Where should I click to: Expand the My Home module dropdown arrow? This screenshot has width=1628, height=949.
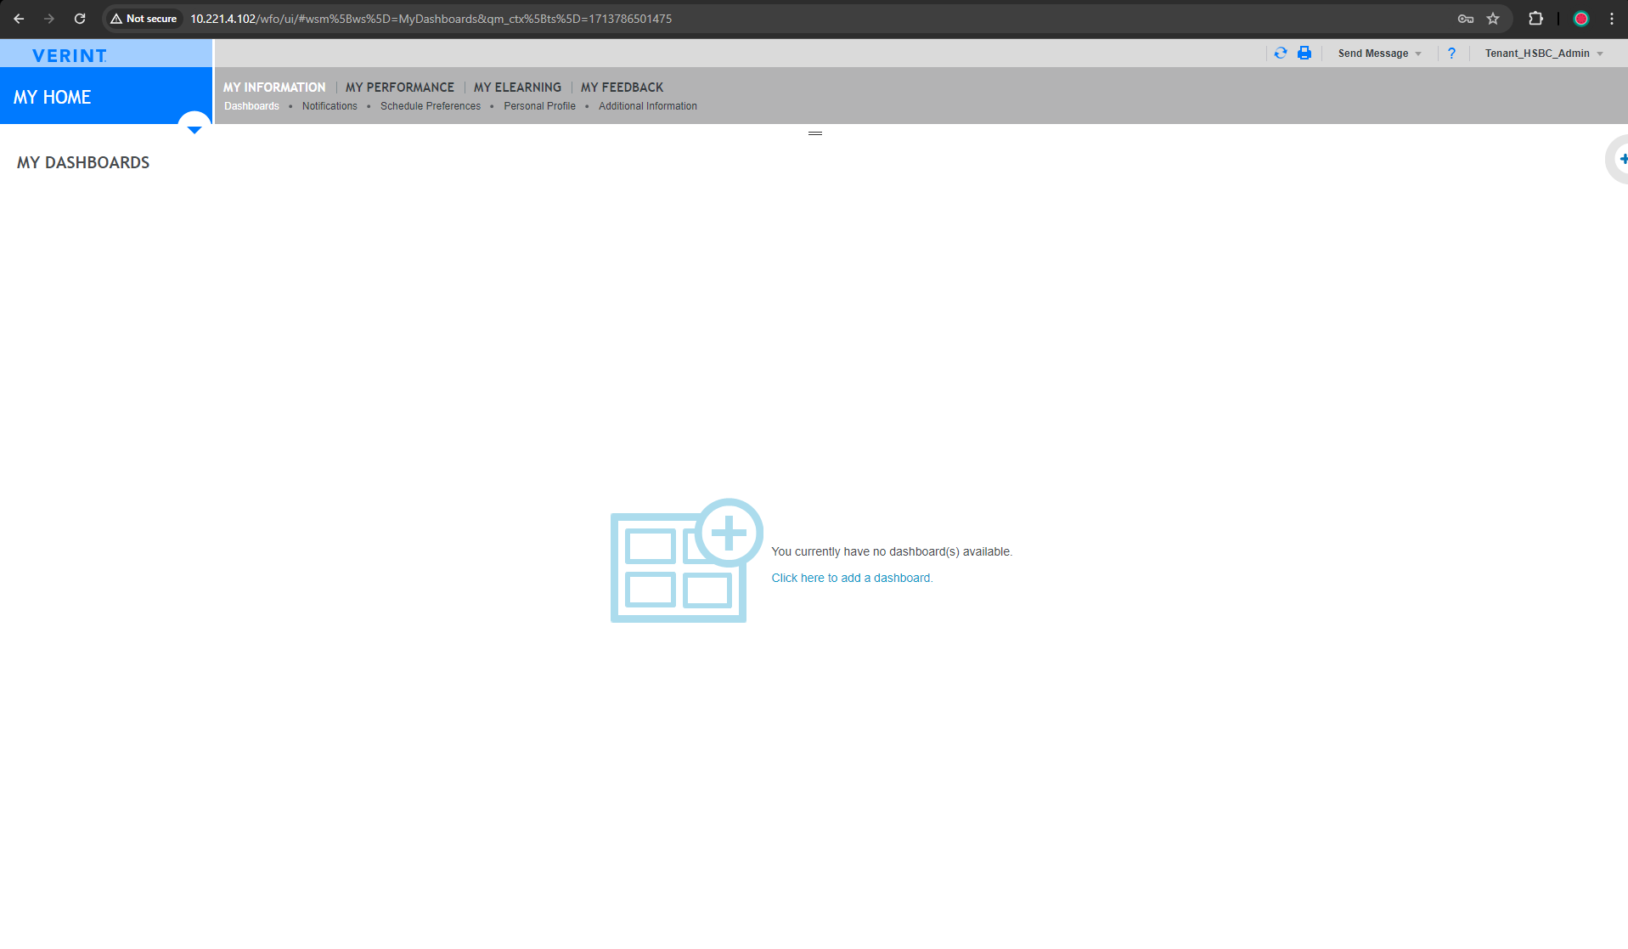194,127
